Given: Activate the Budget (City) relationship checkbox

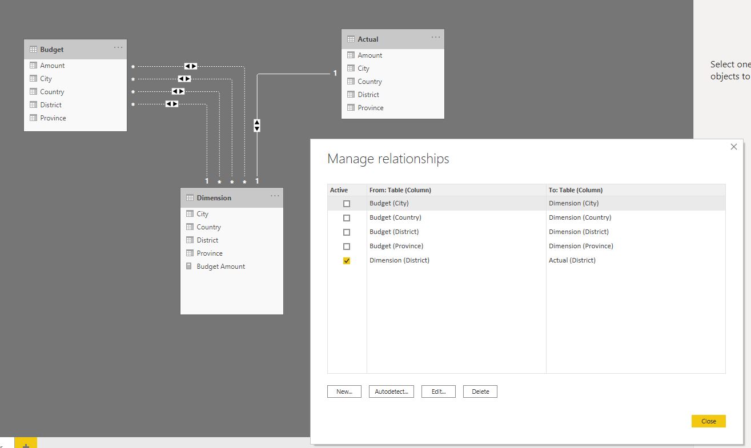Looking at the screenshot, I should pyautogui.click(x=347, y=204).
